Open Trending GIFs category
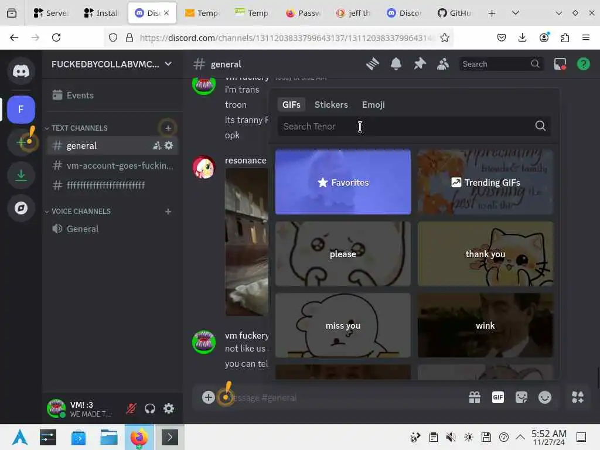The image size is (600, 450). (485, 182)
